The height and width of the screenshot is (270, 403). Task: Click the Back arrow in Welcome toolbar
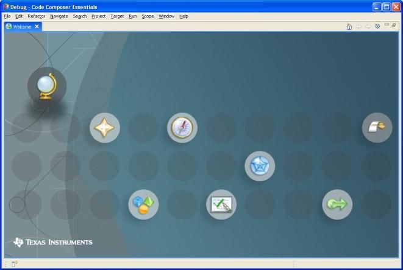pos(358,26)
